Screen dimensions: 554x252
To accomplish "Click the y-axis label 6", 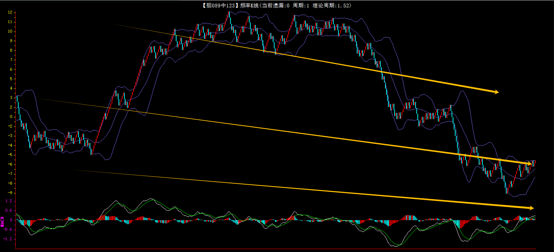I will pyautogui.click(x=11, y=69).
